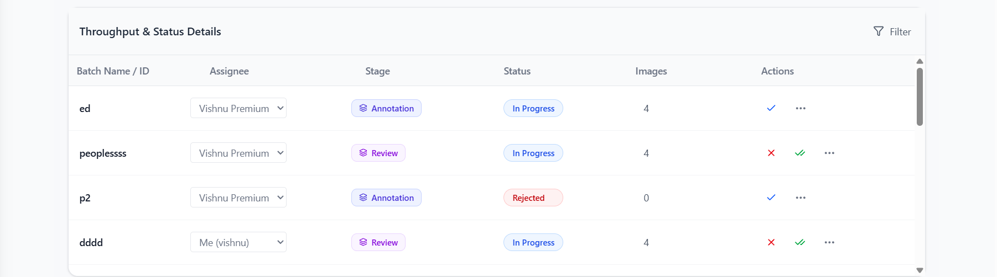The width and height of the screenshot is (997, 277).
Task: Open assignee dropdown for batch ed
Action: click(238, 108)
